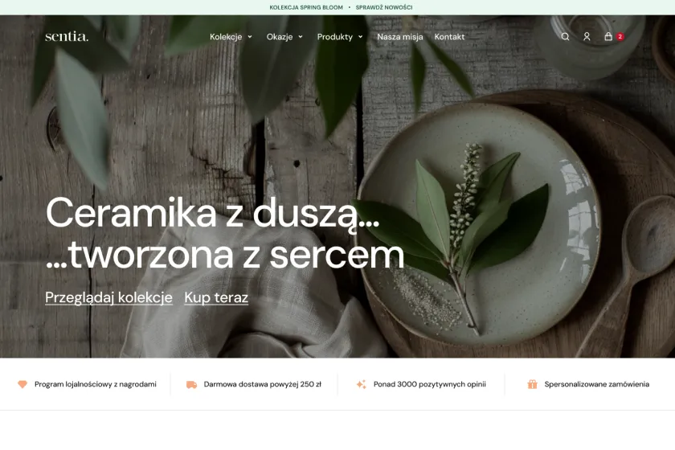
Task: Click Kolekcja Spring Bloom announcement text
Action: click(306, 7)
